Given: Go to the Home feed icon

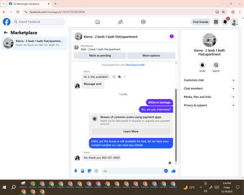Looking at the screenshot, I should point(98,22).
